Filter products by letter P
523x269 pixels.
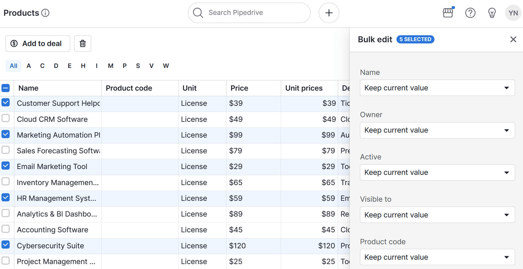pos(125,66)
